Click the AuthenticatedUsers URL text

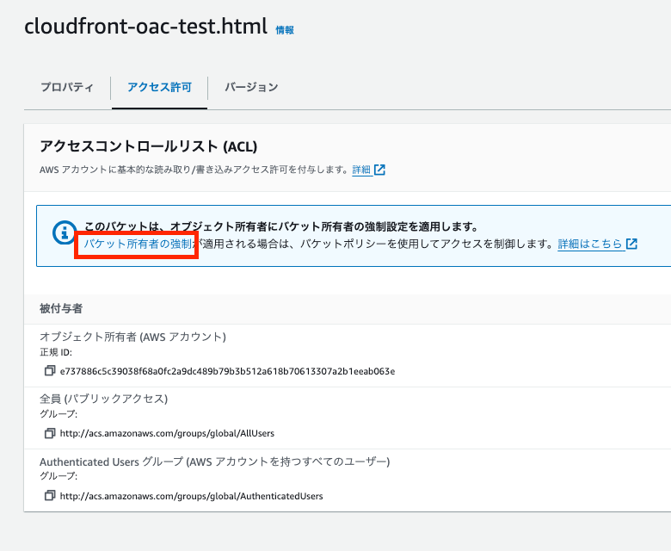(x=191, y=496)
